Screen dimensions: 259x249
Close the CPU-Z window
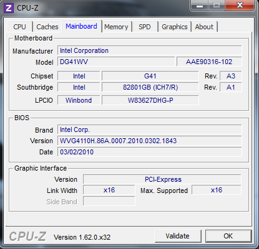(x=240, y=6)
